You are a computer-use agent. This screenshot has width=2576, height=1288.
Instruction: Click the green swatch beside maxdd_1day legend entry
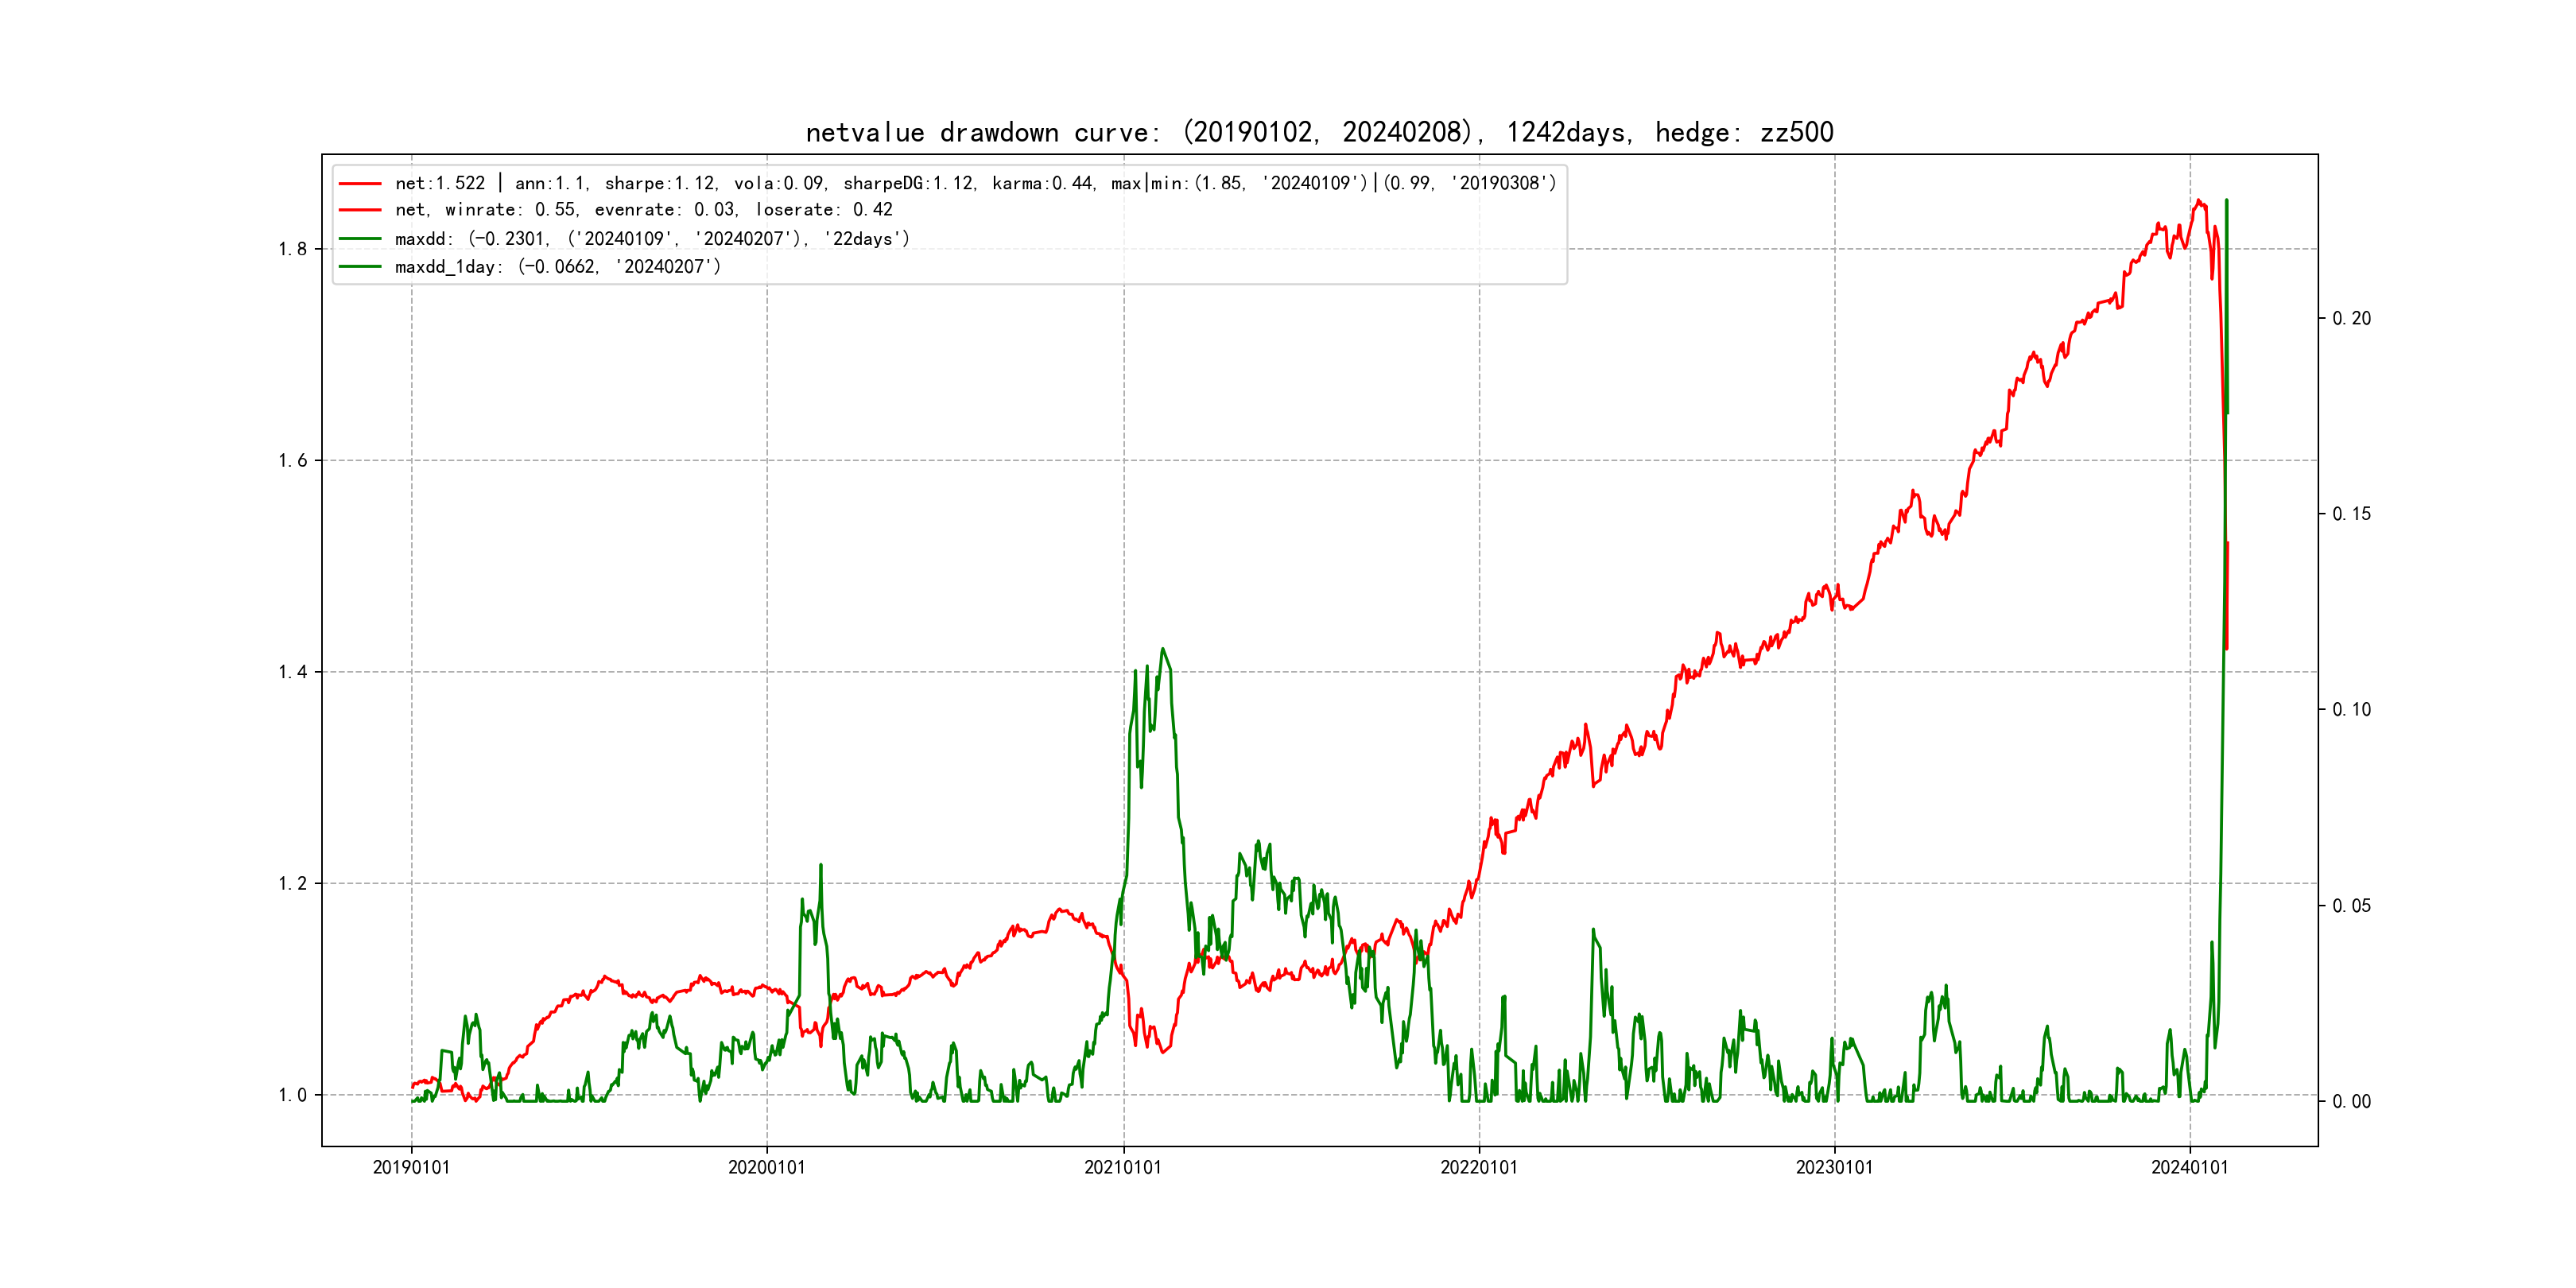360,267
